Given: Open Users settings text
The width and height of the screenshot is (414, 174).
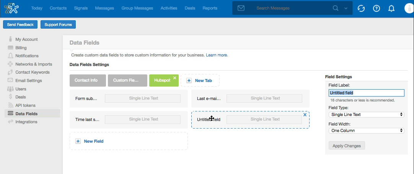Looking at the screenshot, I should [x=21, y=89].
